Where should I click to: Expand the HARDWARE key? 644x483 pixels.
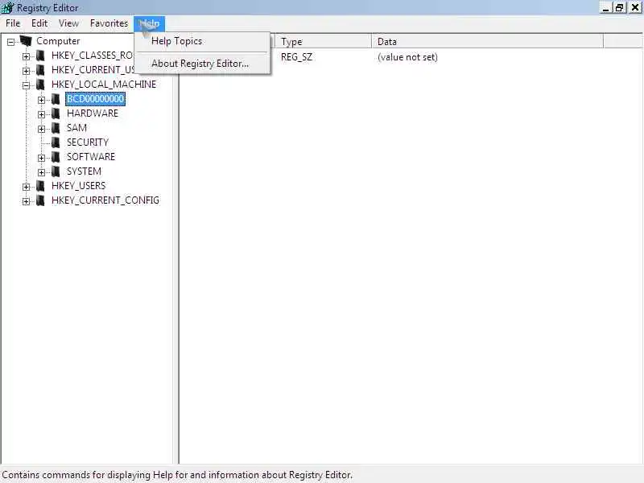point(42,114)
